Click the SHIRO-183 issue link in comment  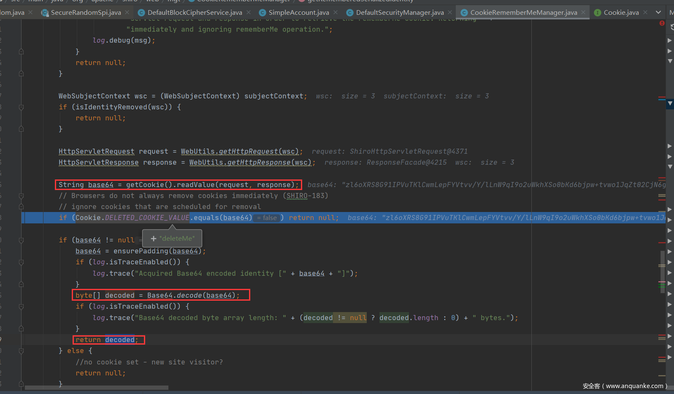click(x=297, y=196)
